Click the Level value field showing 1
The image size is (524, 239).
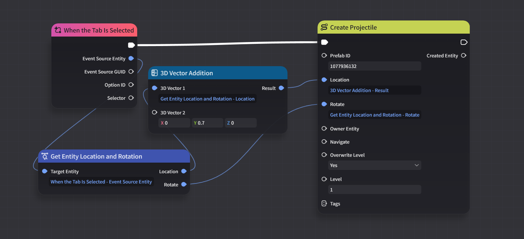pos(375,190)
